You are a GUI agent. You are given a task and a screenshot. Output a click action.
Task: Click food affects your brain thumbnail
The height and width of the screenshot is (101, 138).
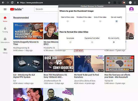(x=119, y=64)
